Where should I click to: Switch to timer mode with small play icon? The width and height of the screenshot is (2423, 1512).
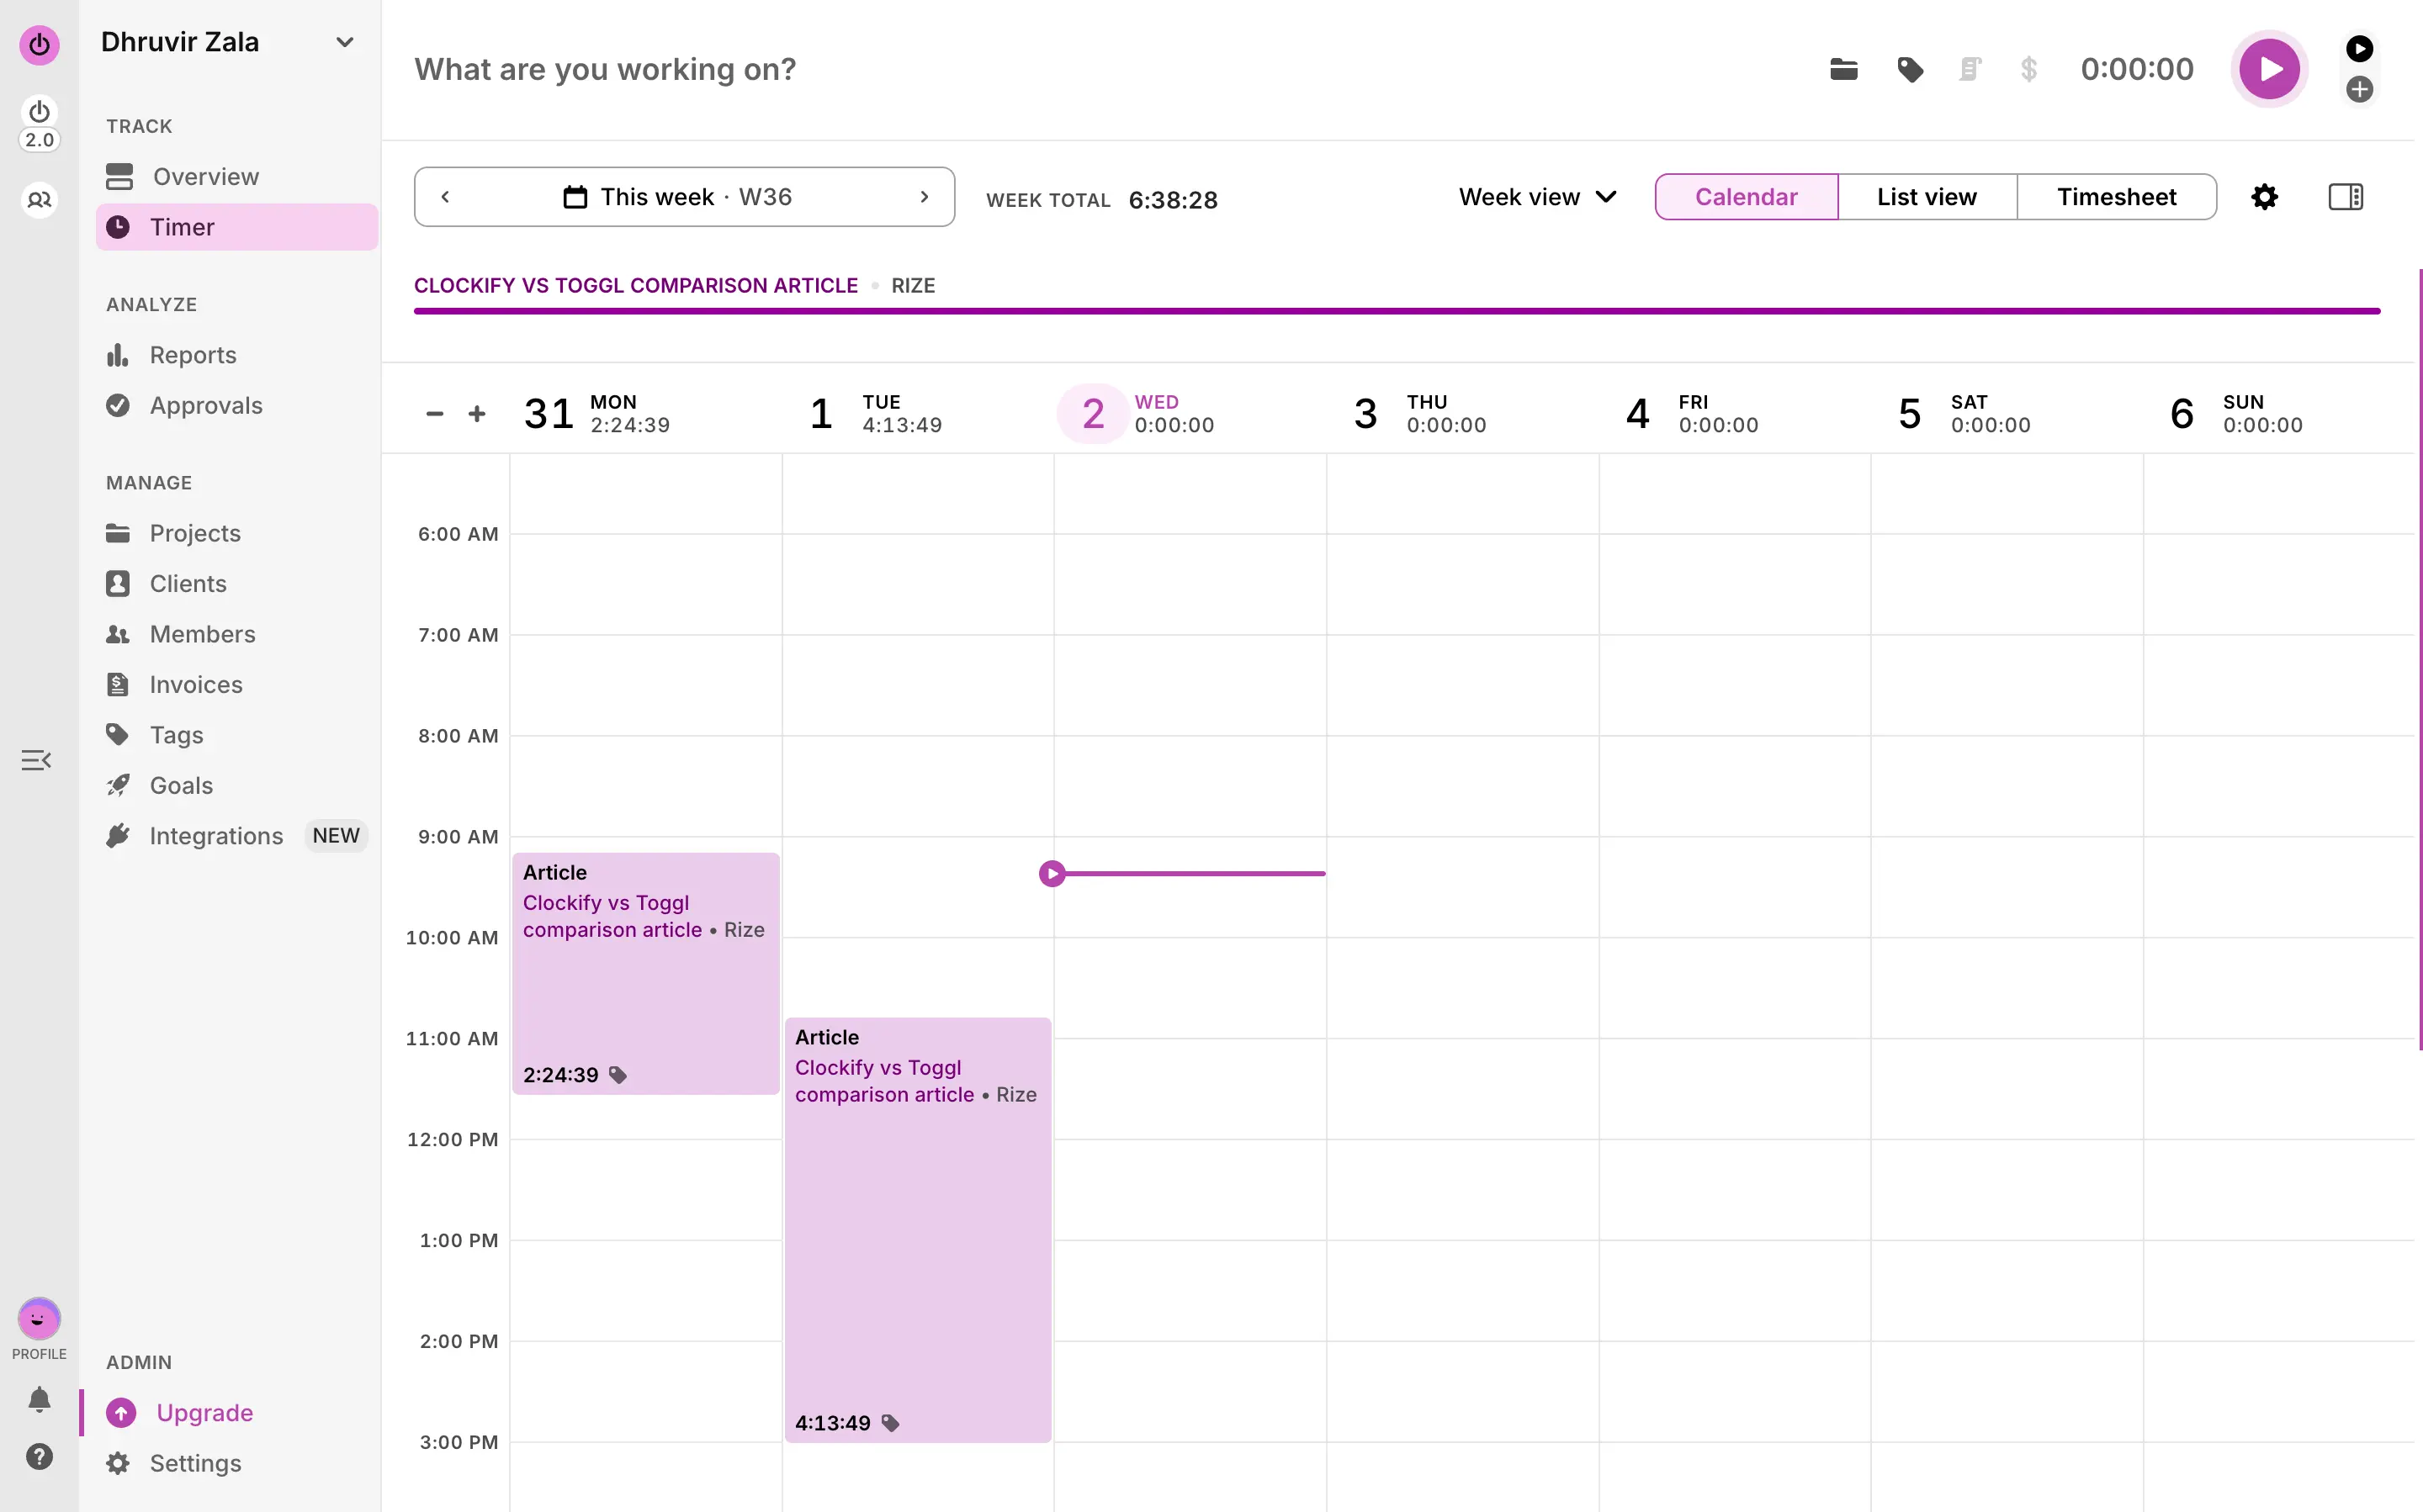(2359, 48)
